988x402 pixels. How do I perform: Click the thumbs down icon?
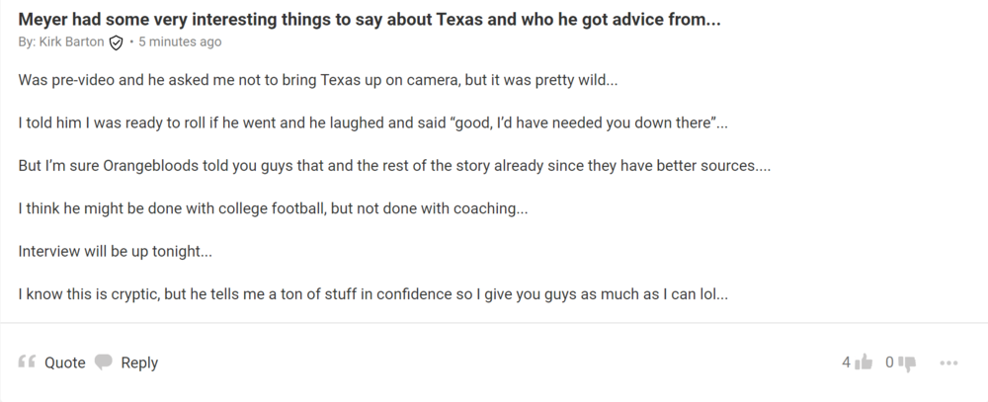[908, 362]
